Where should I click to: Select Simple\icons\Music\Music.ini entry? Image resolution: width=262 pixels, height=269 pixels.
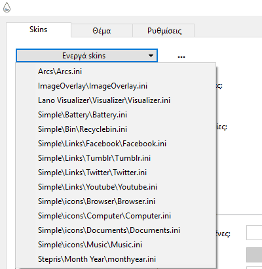point(116,245)
